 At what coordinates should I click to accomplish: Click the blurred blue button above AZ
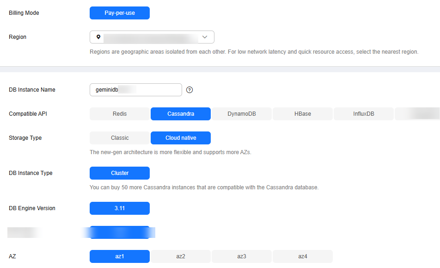coord(120,232)
